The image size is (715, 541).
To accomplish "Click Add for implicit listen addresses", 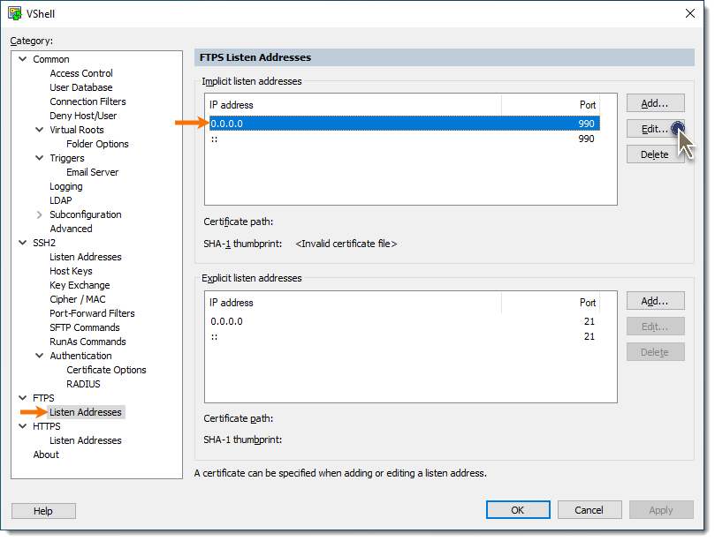I will tap(655, 103).
